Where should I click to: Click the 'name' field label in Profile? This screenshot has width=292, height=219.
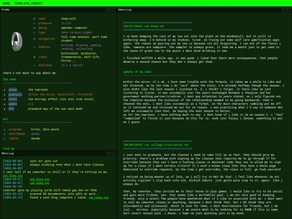42,18
